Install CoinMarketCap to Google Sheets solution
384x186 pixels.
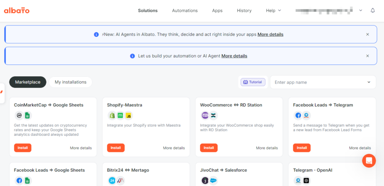(22, 148)
